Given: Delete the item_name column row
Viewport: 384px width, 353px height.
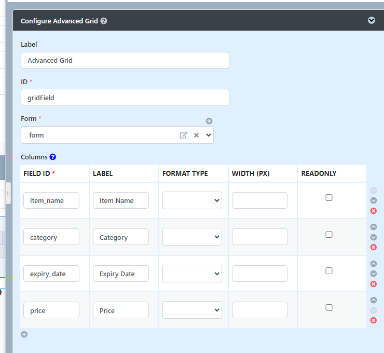Looking at the screenshot, I should pos(373,211).
